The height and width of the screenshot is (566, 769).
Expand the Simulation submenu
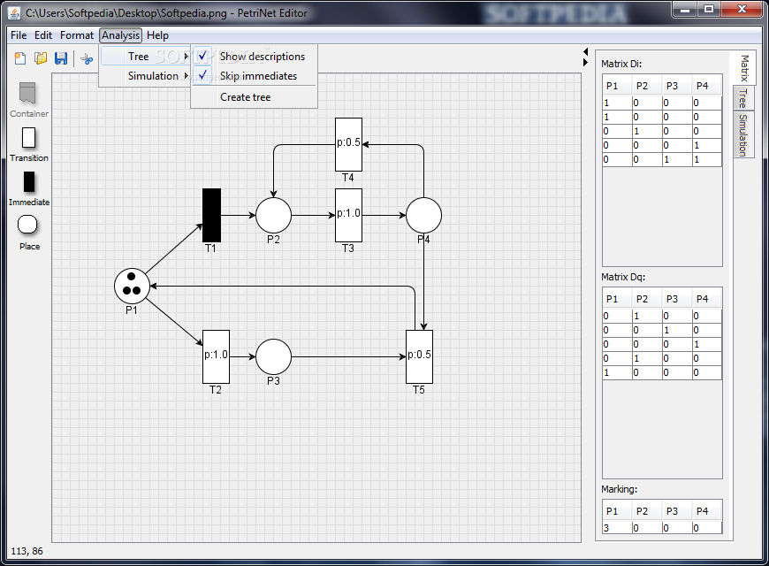(x=145, y=75)
